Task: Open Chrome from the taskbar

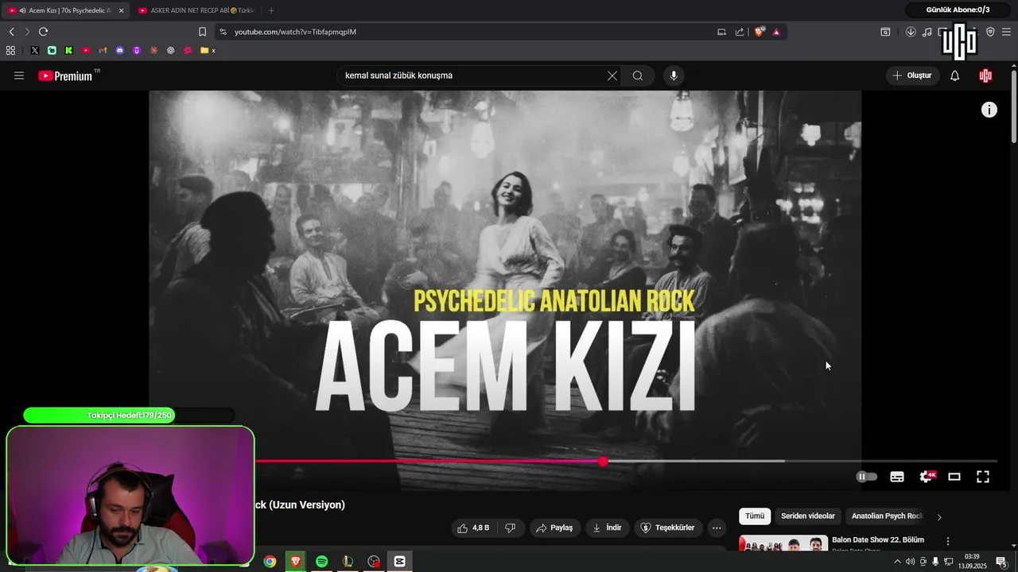Action: pos(270,562)
